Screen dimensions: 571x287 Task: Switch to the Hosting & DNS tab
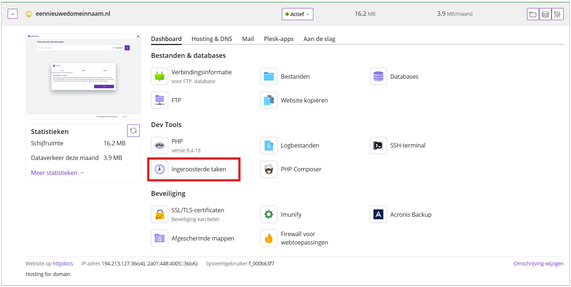[x=212, y=39]
